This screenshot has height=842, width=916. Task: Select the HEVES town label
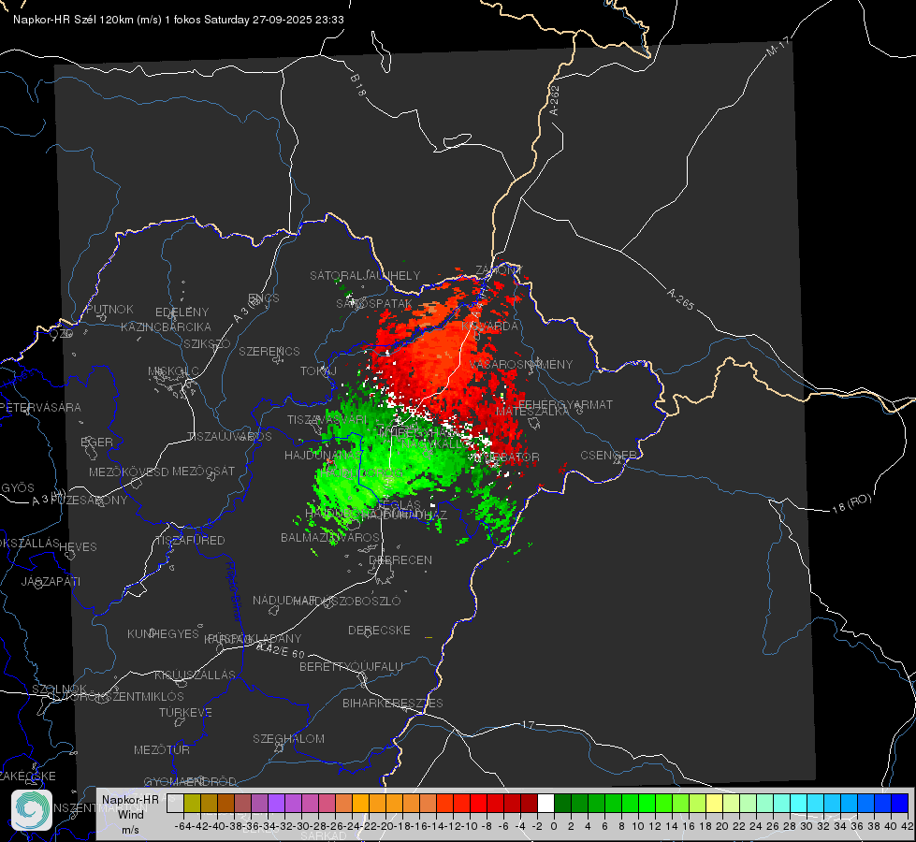pos(79,547)
